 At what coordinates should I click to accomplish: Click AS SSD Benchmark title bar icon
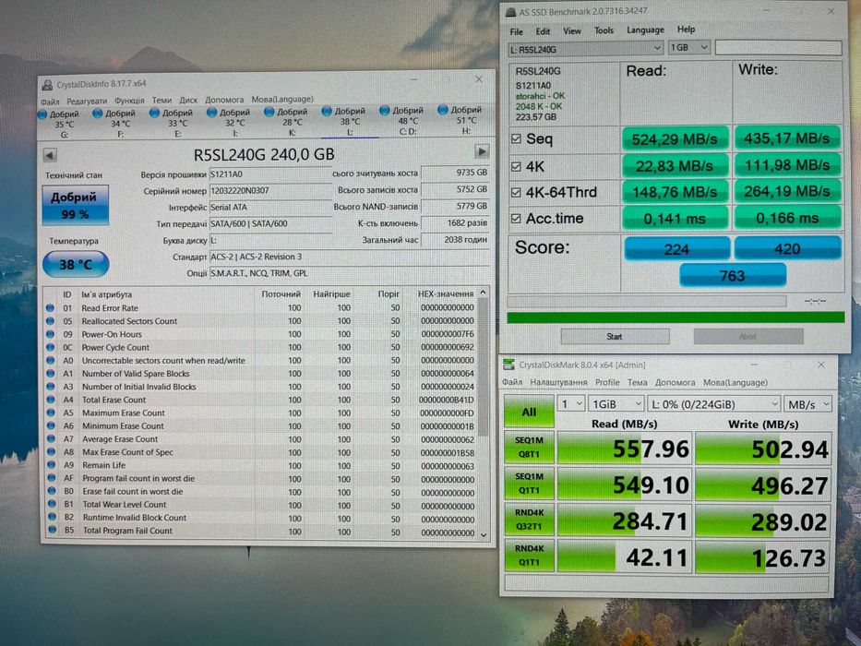[511, 11]
